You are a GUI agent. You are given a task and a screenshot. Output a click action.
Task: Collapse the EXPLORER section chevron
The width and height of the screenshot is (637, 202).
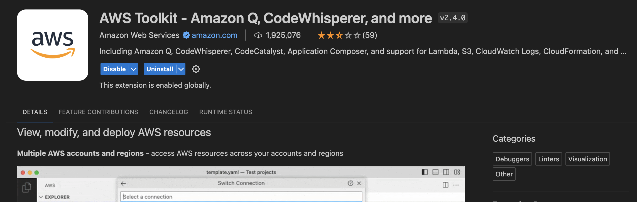[x=41, y=197]
